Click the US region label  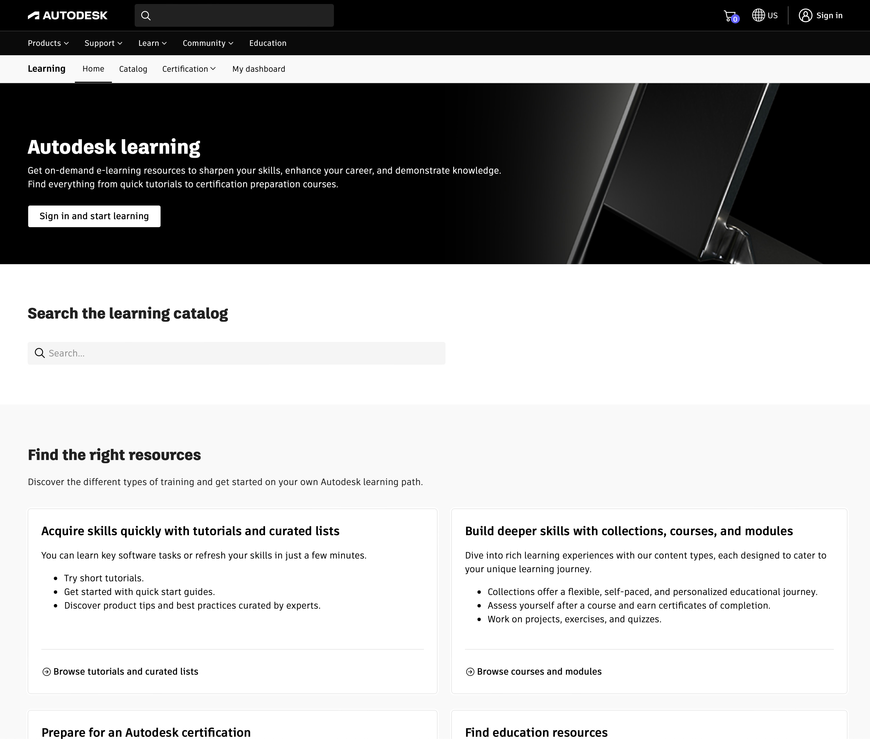[772, 15]
